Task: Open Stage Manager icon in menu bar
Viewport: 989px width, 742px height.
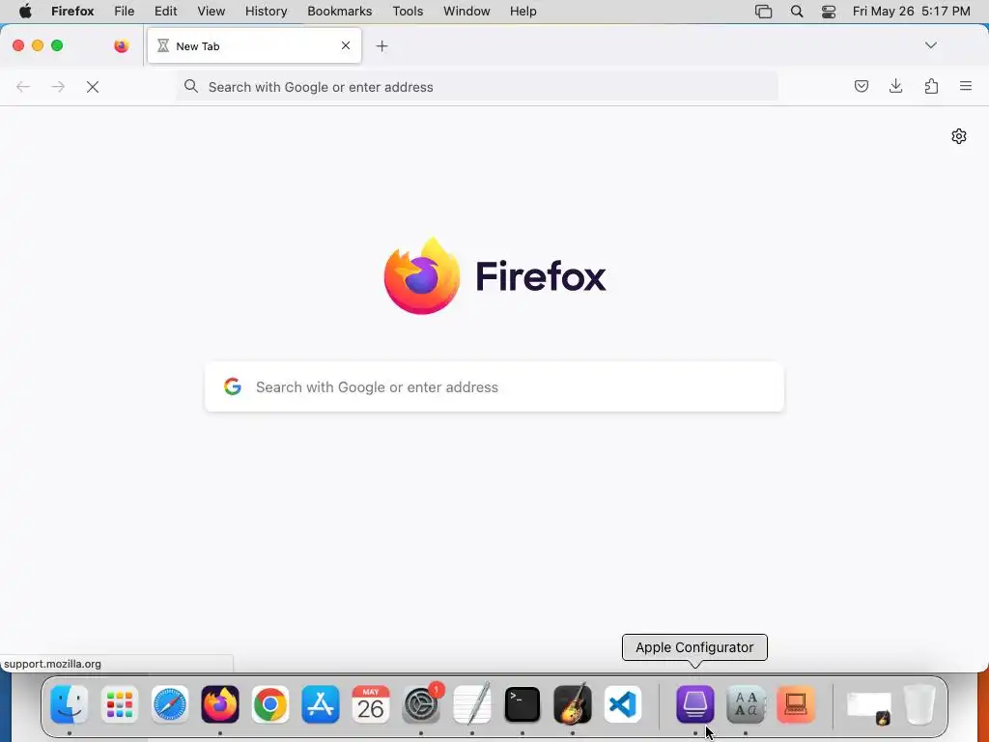Action: [763, 12]
